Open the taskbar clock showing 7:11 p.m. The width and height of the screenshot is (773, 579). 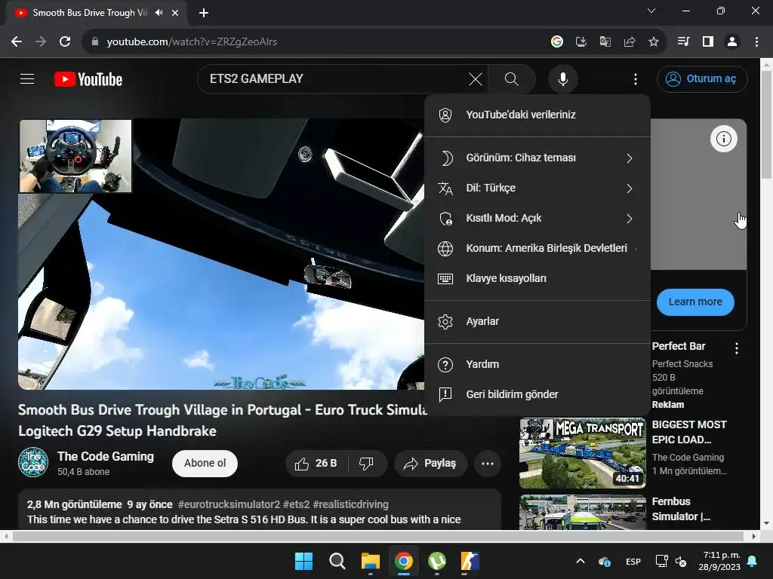[719, 561]
